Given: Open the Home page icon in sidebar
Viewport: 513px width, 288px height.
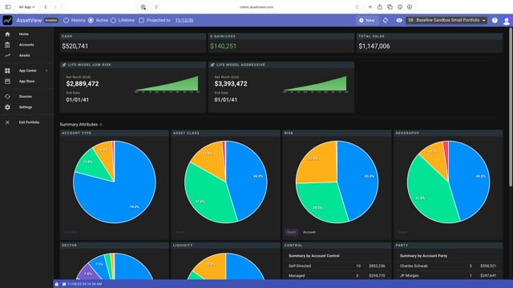Looking at the screenshot, I should (7, 34).
